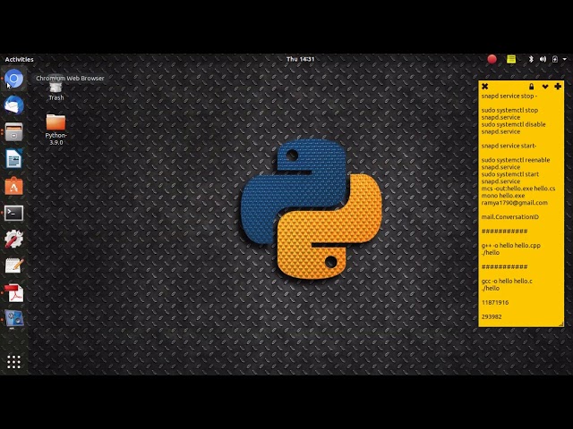Launch Thunderbird mail from the dock
The width and height of the screenshot is (573, 429).
[14, 105]
